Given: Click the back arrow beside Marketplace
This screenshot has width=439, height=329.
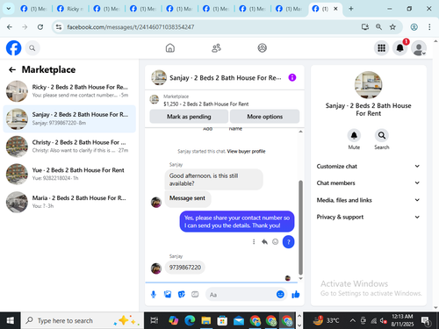Looking at the screenshot, I should coord(12,69).
